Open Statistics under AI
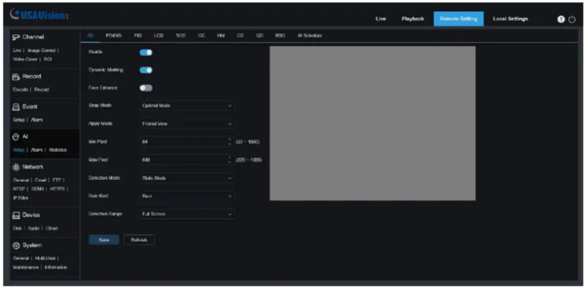This screenshot has width=585, height=288. coord(58,150)
